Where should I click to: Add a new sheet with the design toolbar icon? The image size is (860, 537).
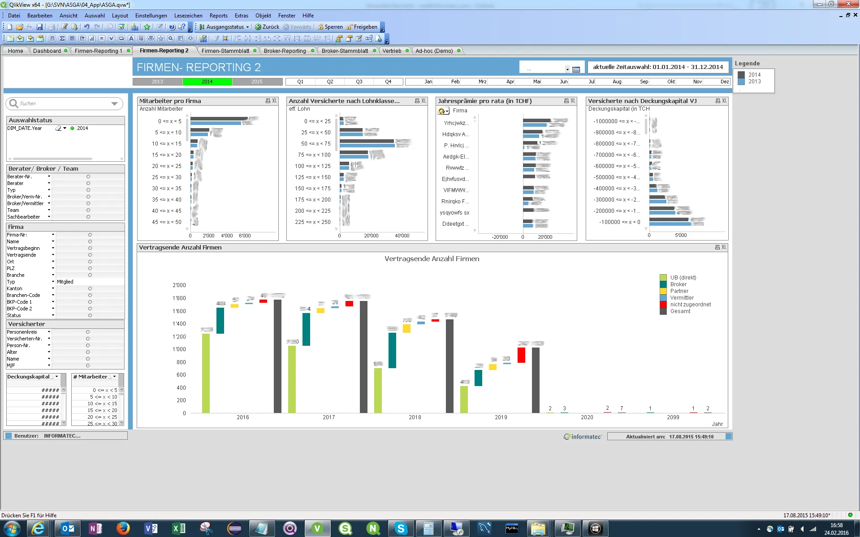[x=10, y=39]
